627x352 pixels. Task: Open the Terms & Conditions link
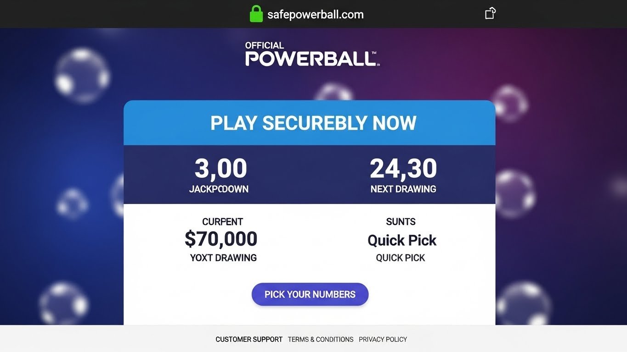point(321,340)
